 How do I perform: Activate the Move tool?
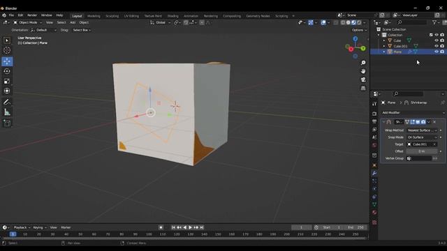pyautogui.click(x=7, y=61)
